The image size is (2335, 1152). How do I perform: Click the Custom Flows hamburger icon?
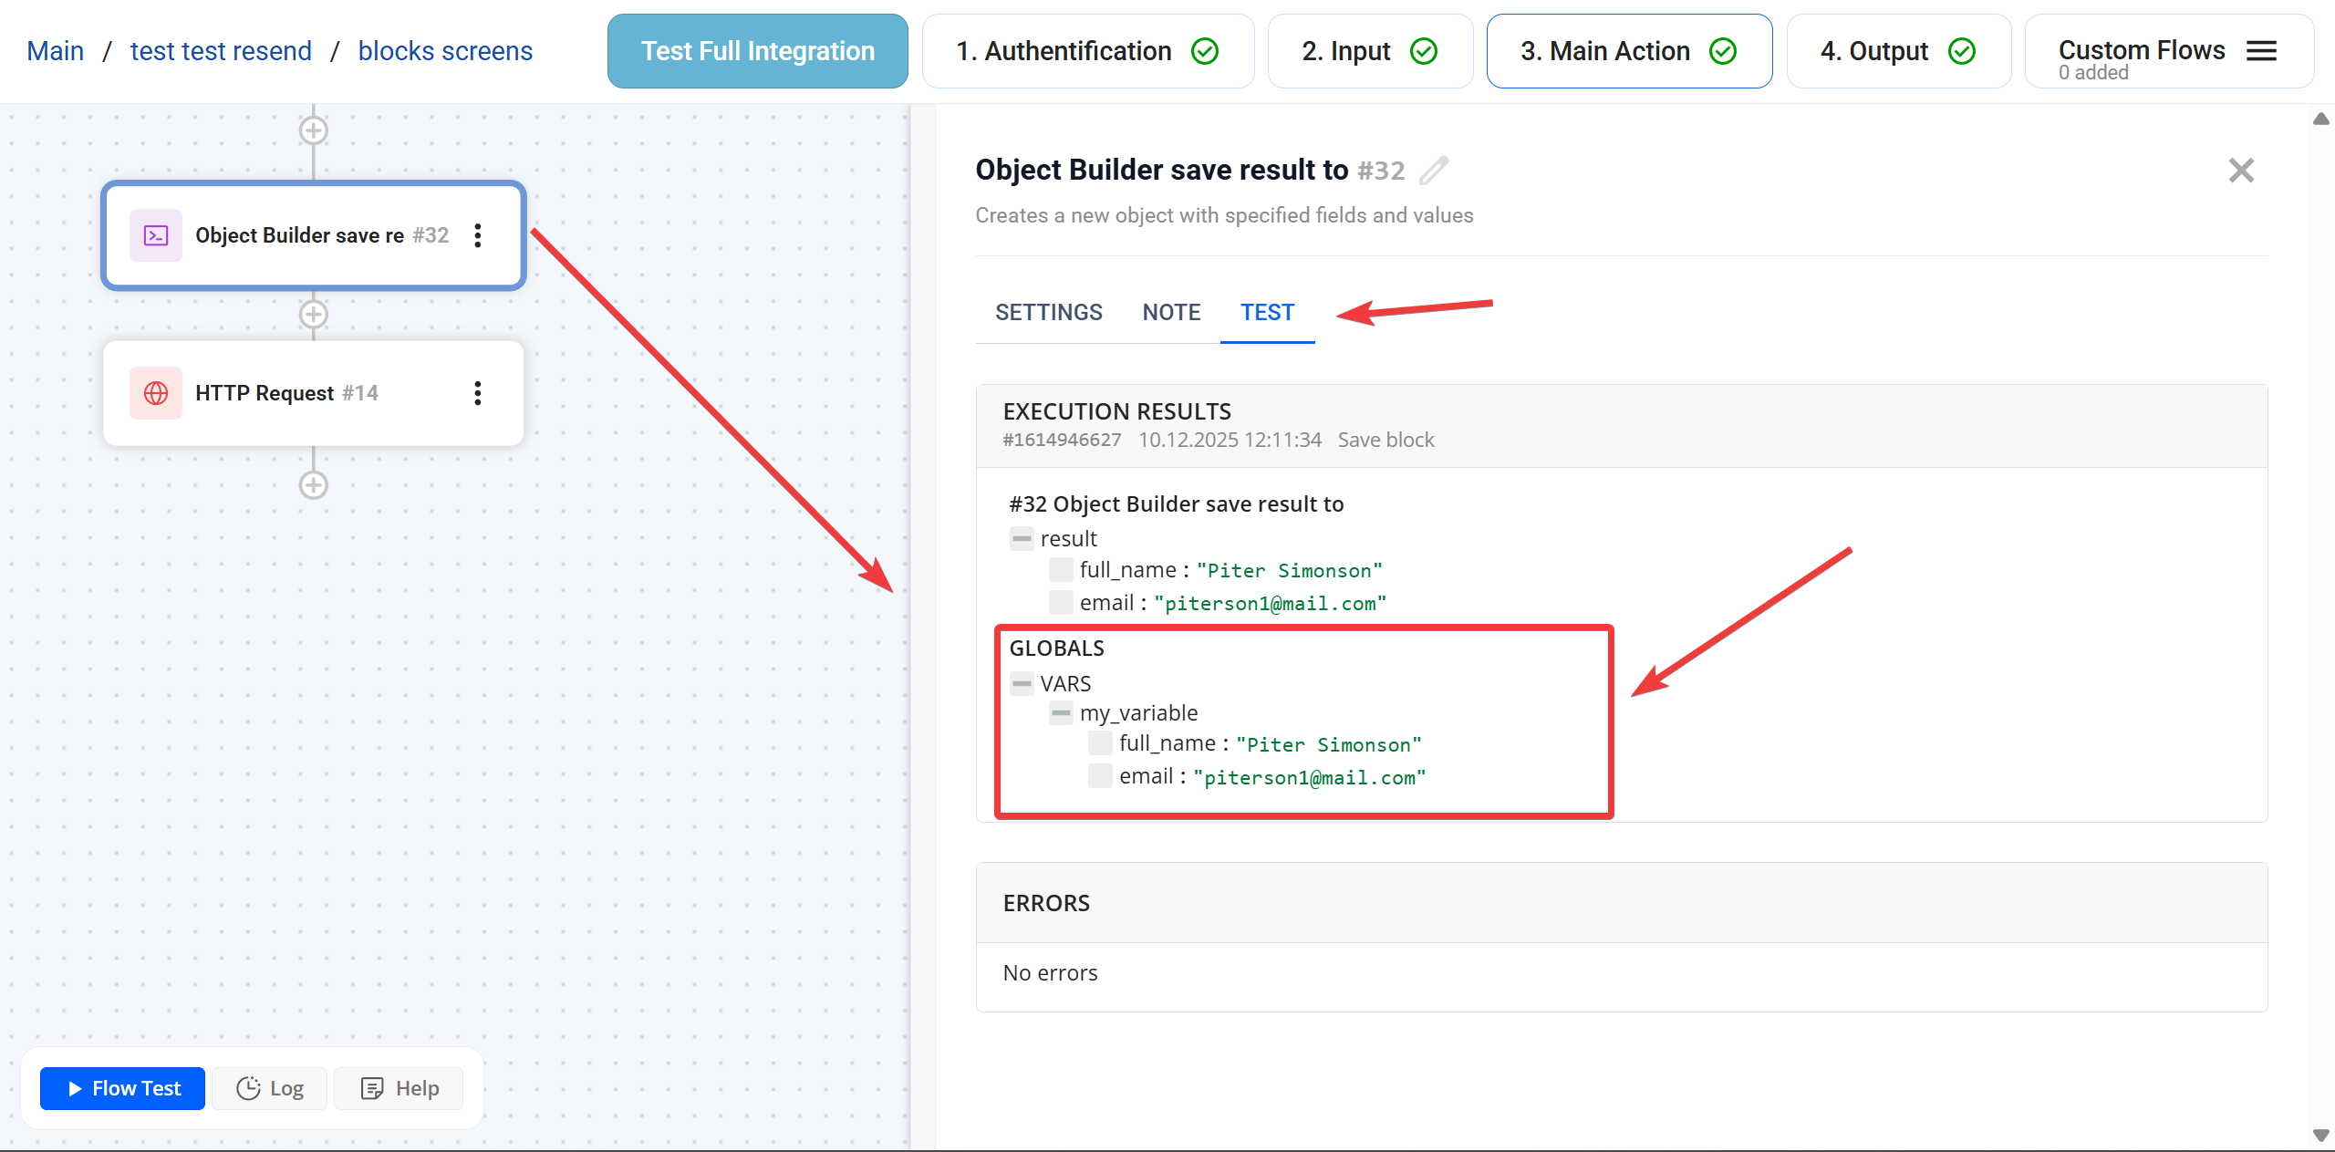2261,51
